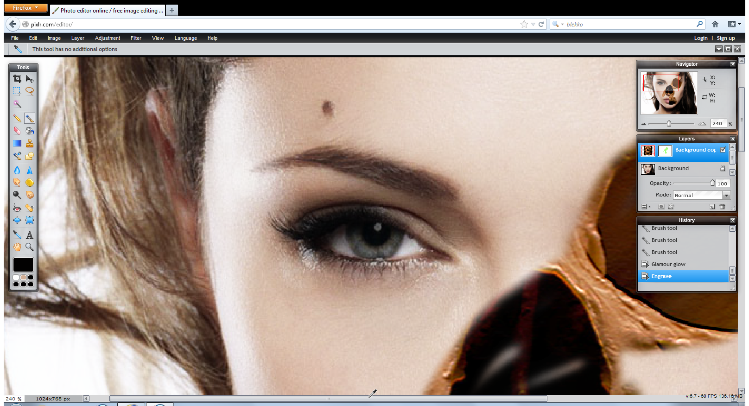Click the Sign up link

pyautogui.click(x=726, y=38)
